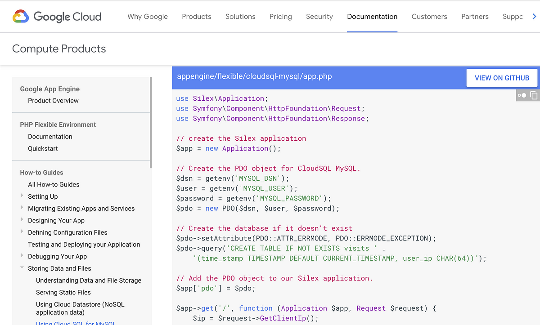Viewport: 540px width, 325px height.
Task: Click the Google Cloud logo
Action: (x=57, y=17)
